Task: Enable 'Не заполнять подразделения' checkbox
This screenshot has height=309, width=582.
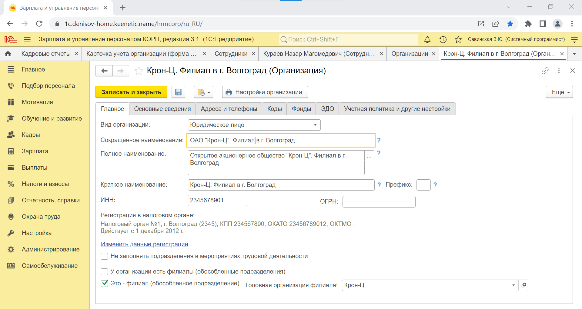Action: pyautogui.click(x=105, y=256)
